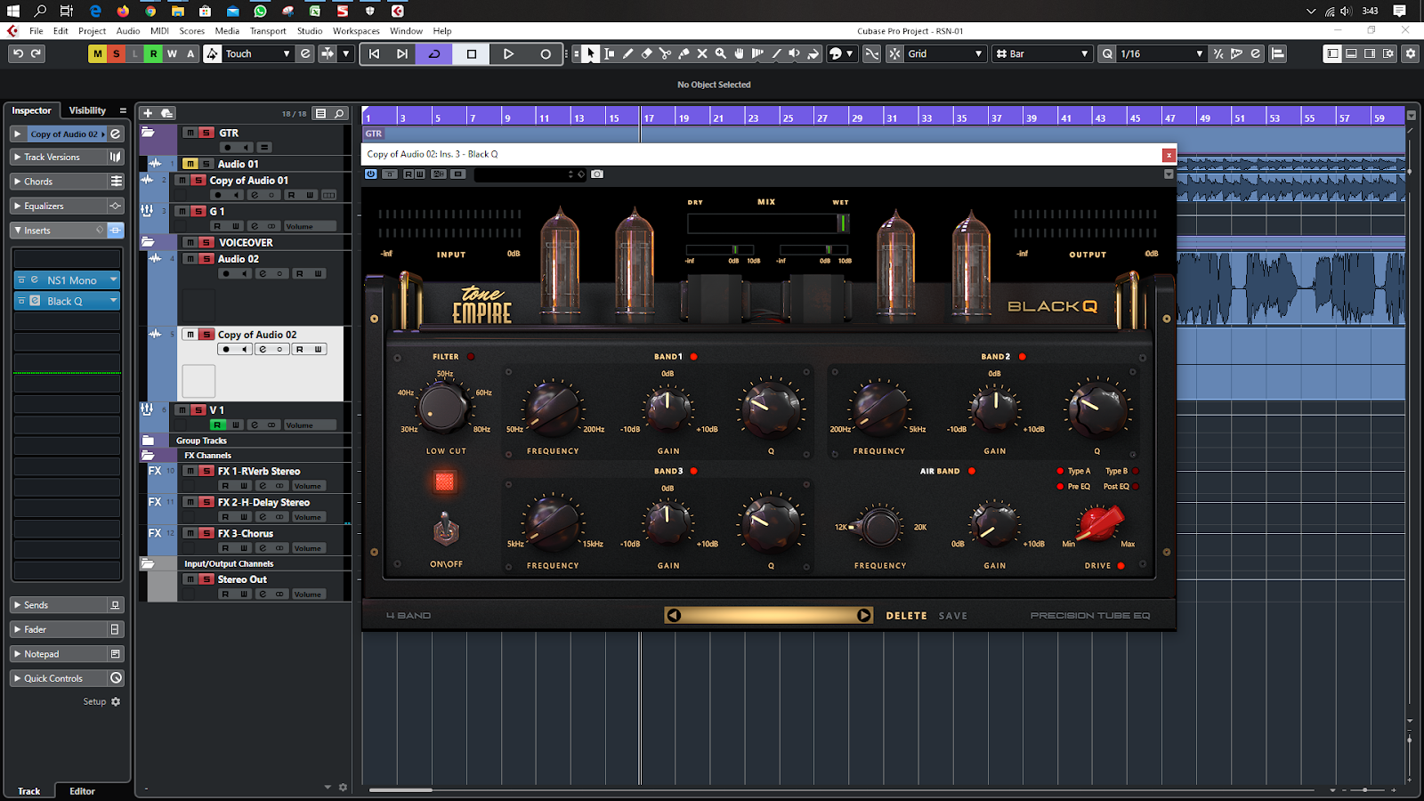Solo the VOICEOVER folder track
Image resolution: width=1424 pixels, height=801 pixels.
point(206,242)
